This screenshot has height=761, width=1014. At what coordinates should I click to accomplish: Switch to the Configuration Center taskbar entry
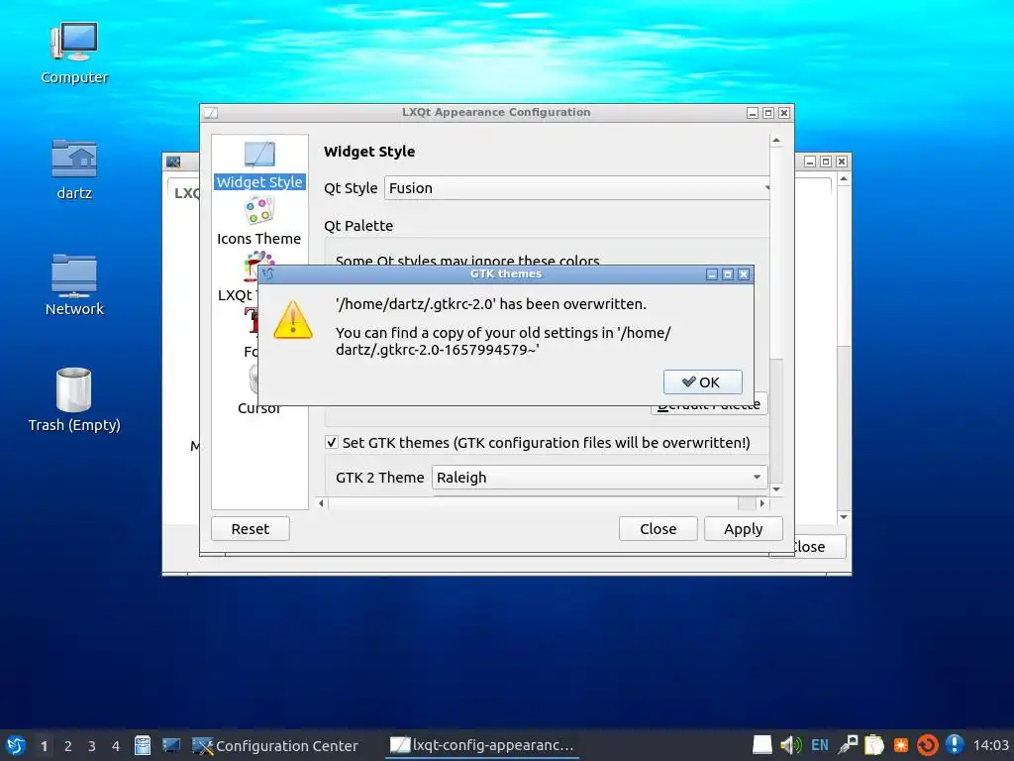pyautogui.click(x=276, y=746)
